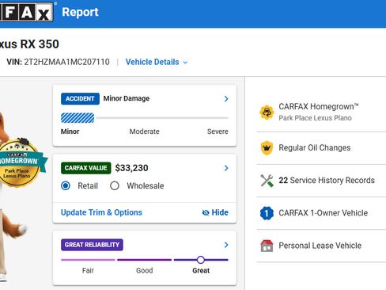Click the Minor Damage label
Viewport: 386px width, 290px height.
pos(127,98)
